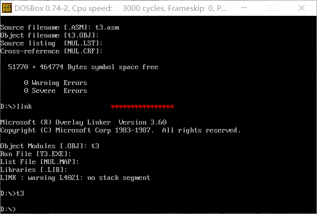Click the DOSBox icon in title bar
The image size is (317, 214).
(x=7, y=7)
